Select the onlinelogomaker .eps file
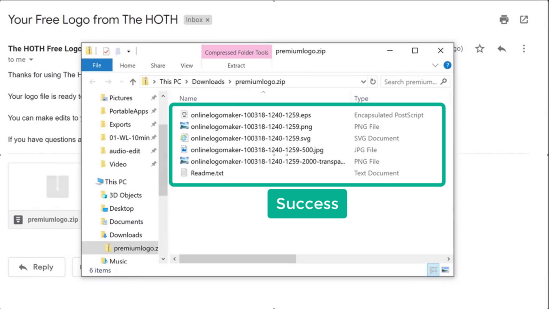Screen dimensions: 549x309 click(250, 115)
